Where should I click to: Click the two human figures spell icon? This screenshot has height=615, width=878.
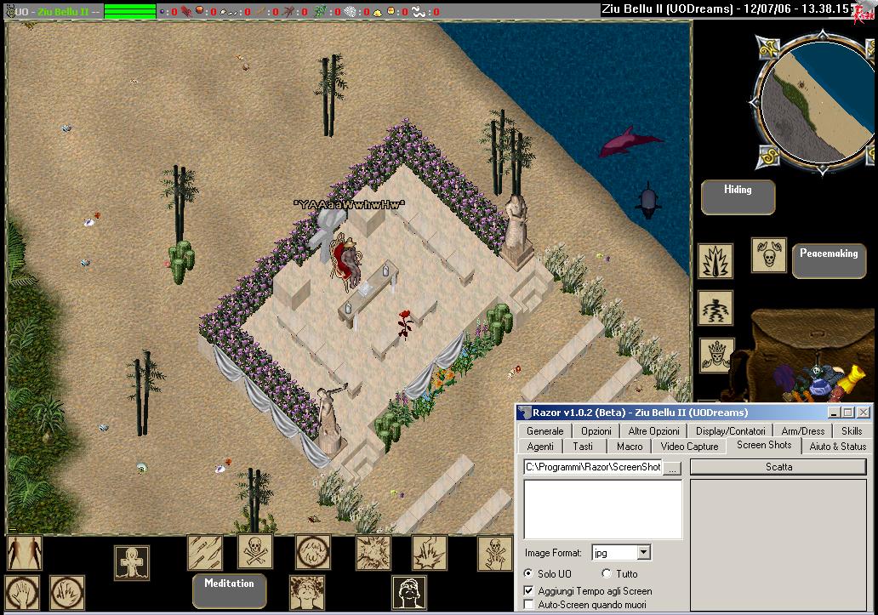[25, 553]
